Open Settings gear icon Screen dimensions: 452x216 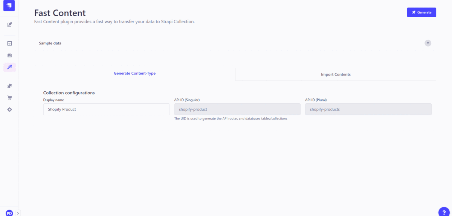(9, 110)
